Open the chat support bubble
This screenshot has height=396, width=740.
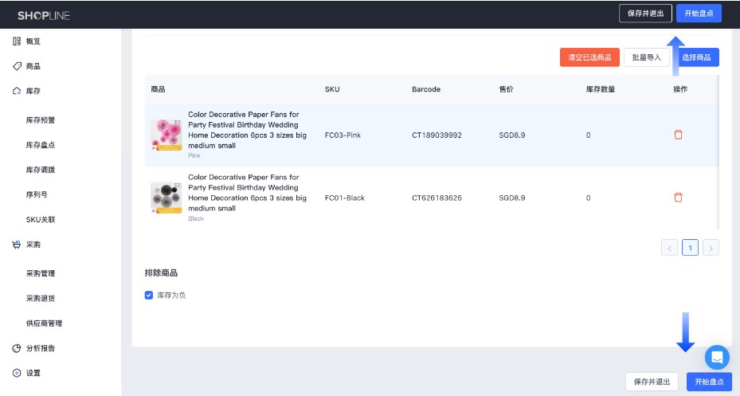click(x=717, y=357)
